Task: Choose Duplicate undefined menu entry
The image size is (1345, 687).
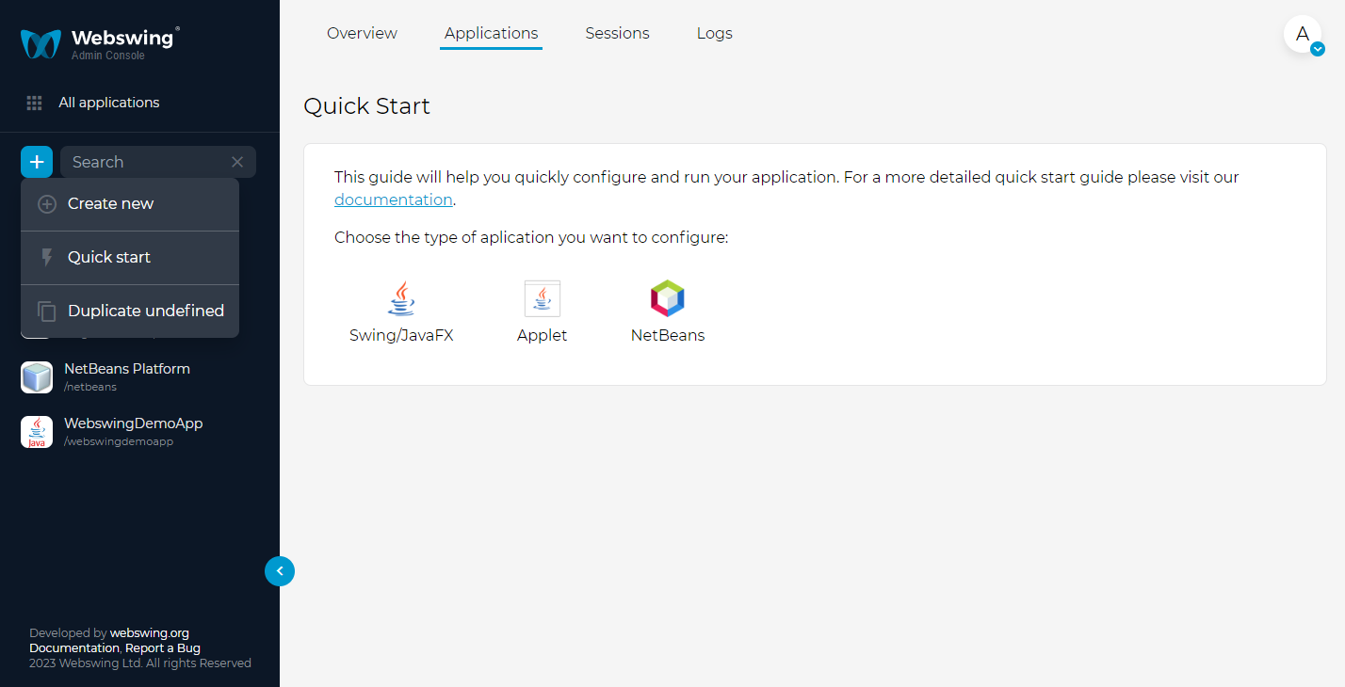Action: [x=130, y=312]
